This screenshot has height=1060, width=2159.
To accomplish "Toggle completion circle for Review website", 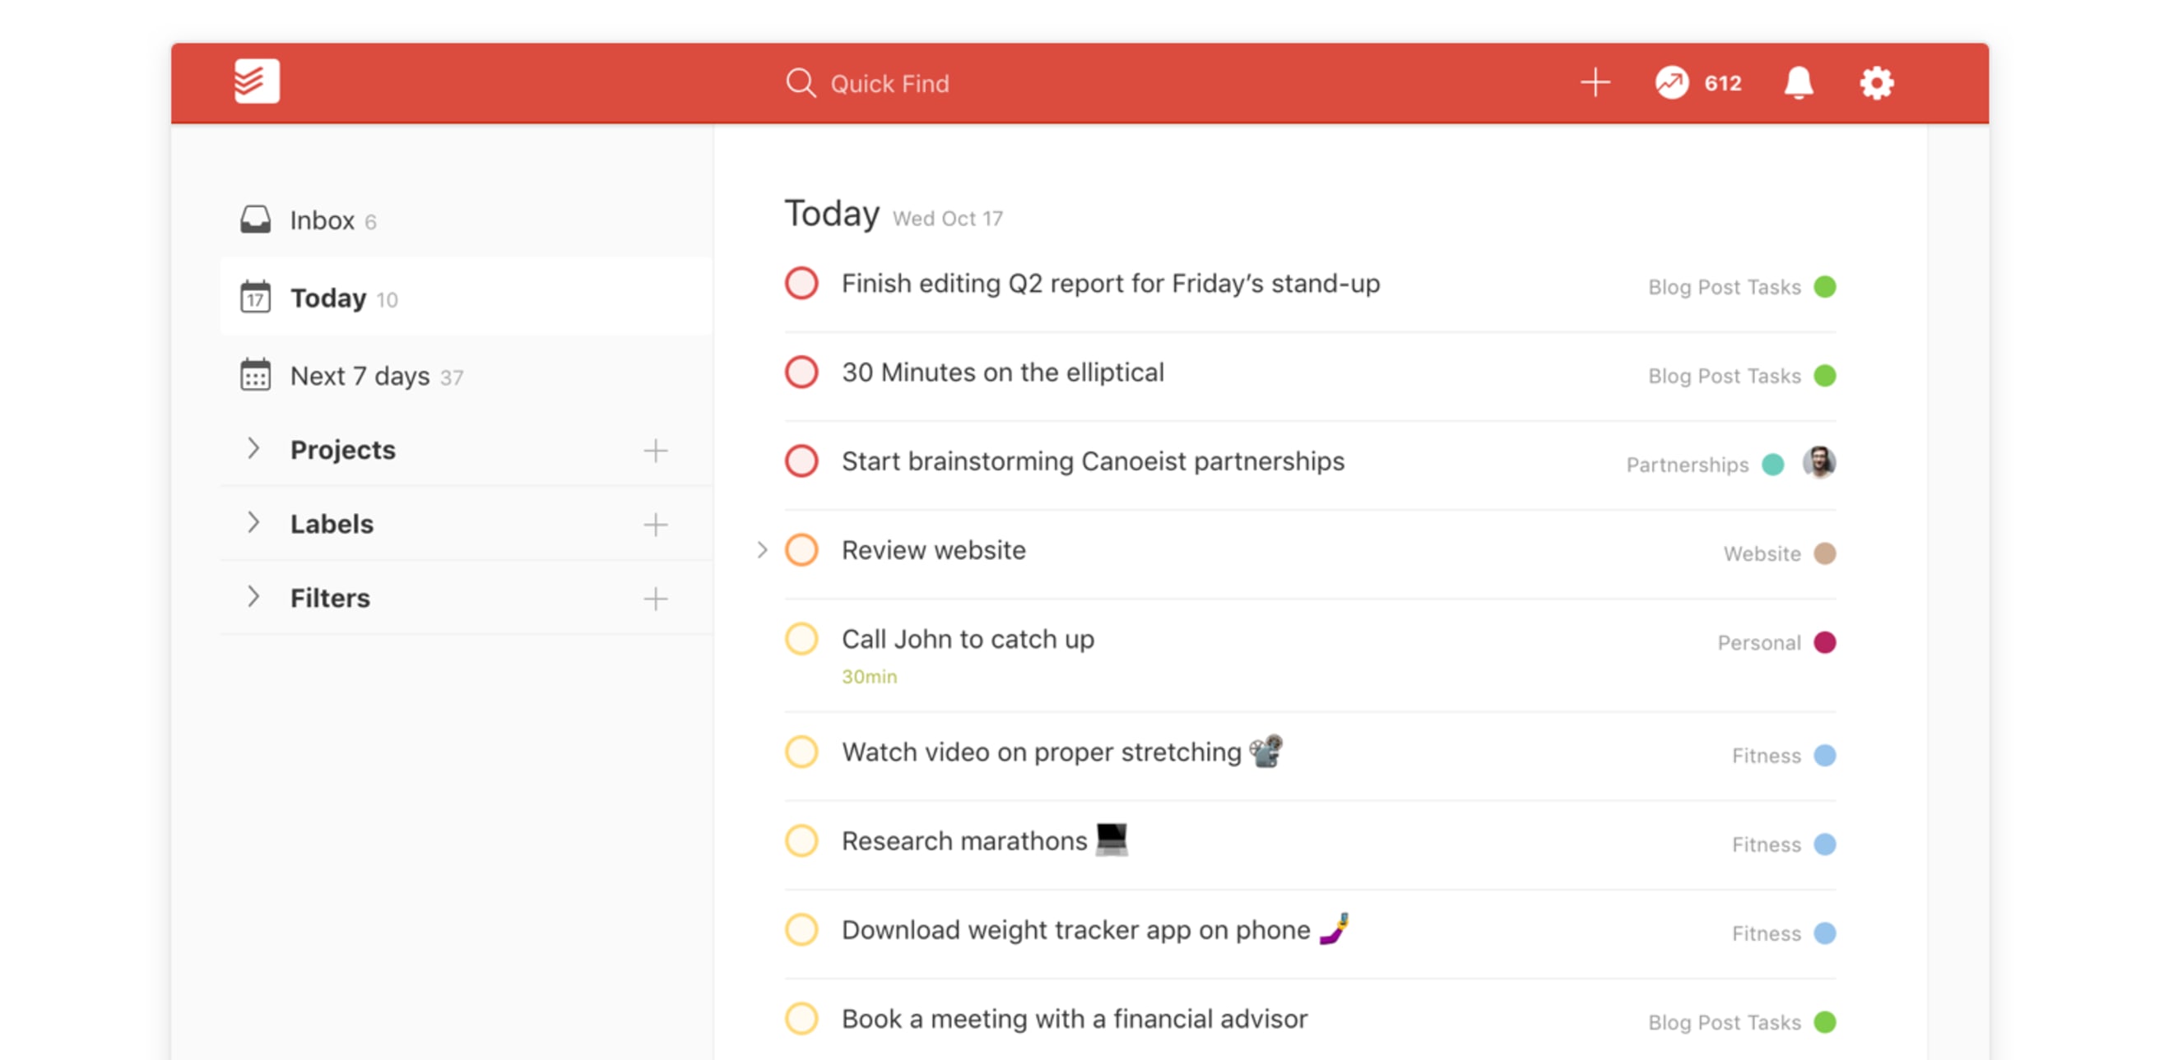I will [801, 548].
